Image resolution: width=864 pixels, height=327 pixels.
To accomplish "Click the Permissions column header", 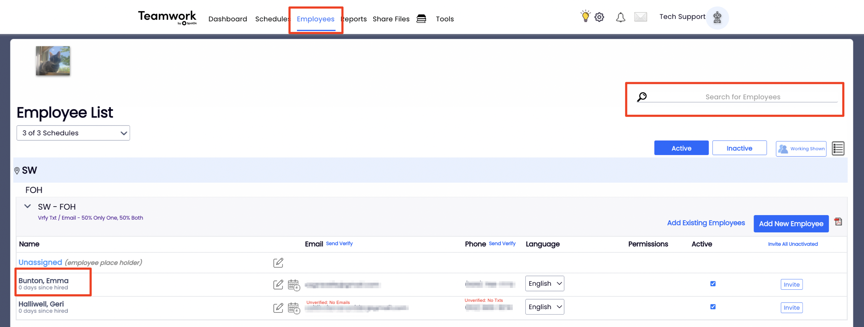I will pos(648,244).
